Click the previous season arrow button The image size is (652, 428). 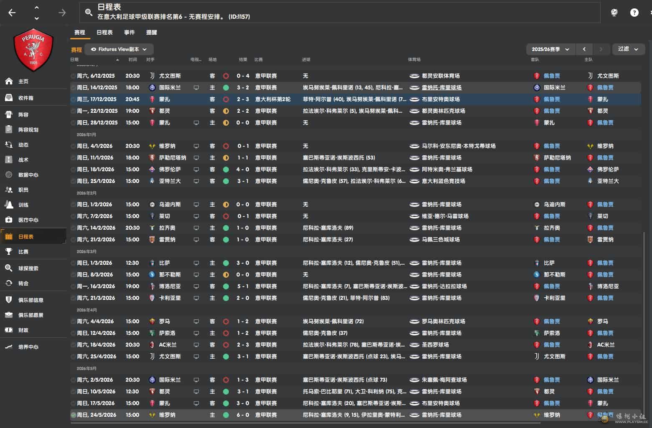pyautogui.click(x=584, y=49)
